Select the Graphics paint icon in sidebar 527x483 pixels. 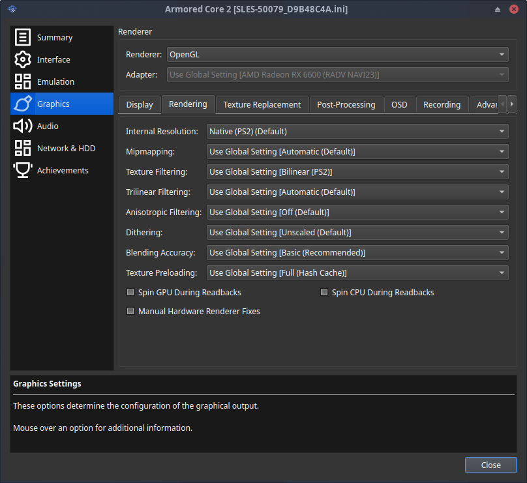(x=22, y=104)
